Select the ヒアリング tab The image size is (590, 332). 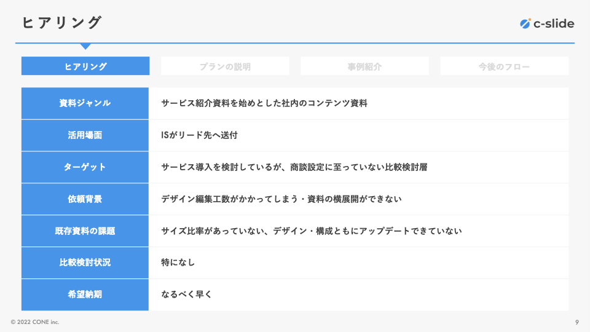tap(85, 66)
